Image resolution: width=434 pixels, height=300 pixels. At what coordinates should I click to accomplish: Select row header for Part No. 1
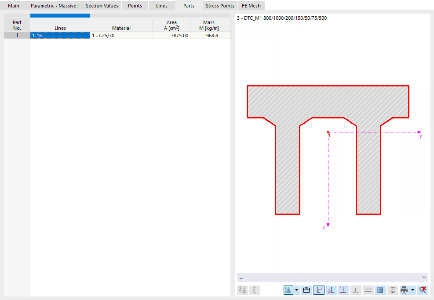pyautogui.click(x=17, y=36)
